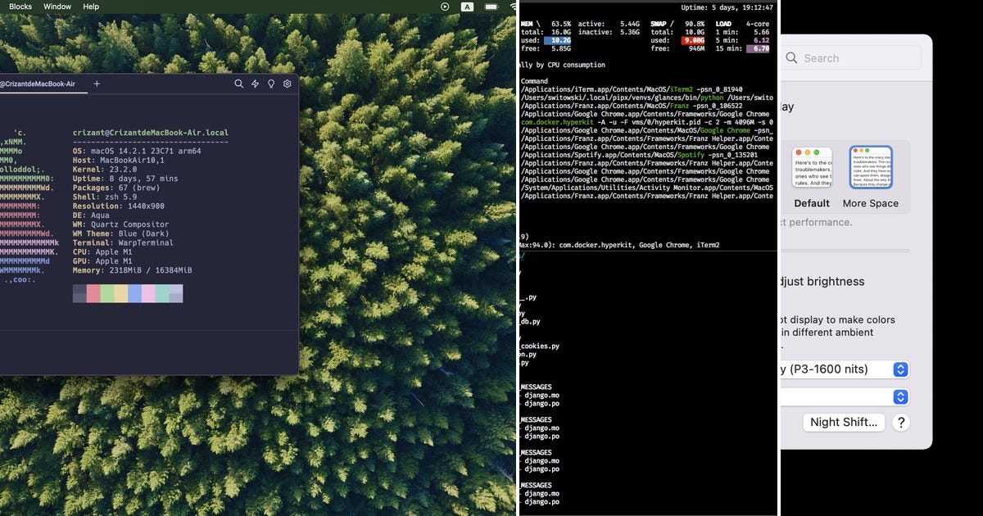Click the System Settings search field
Image resolution: width=983 pixels, height=516 pixels.
point(852,57)
